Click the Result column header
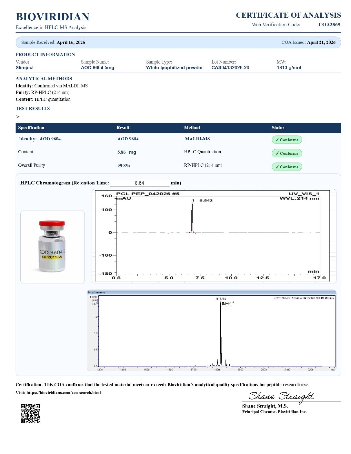 (123, 128)
